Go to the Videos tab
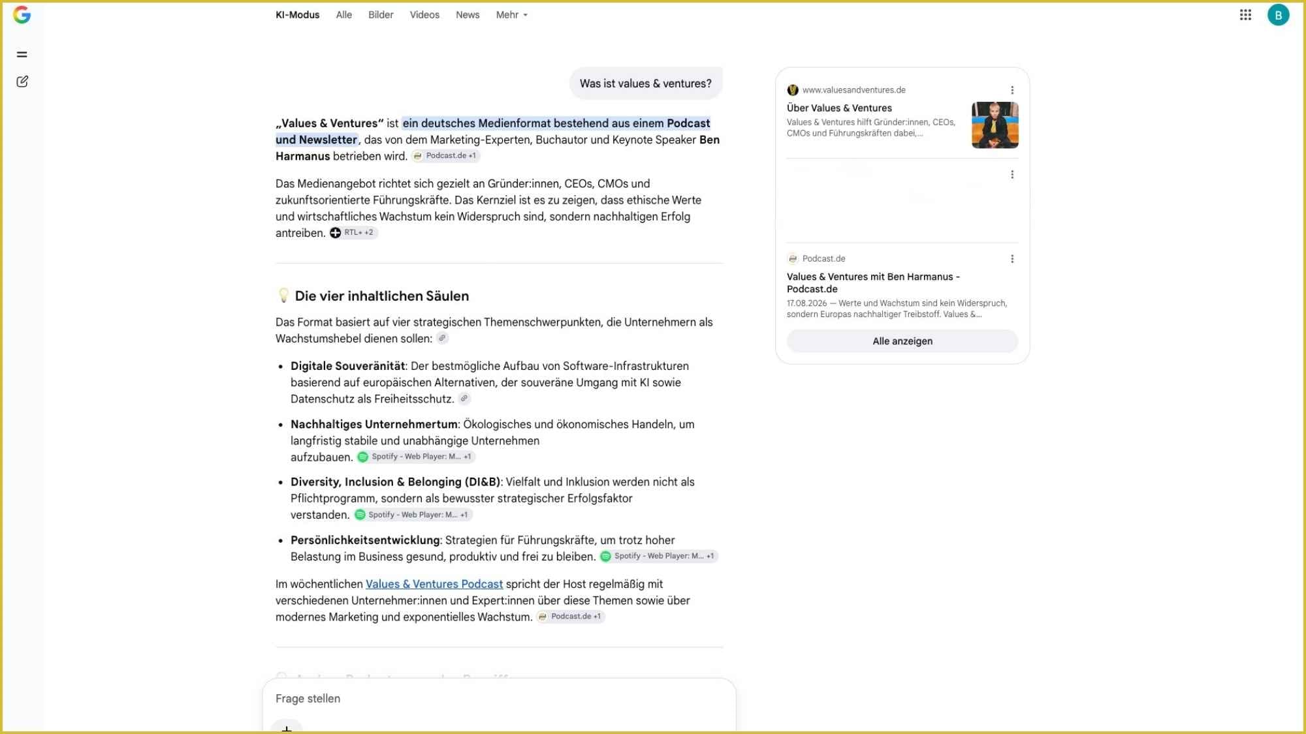The image size is (1306, 734). pyautogui.click(x=424, y=14)
